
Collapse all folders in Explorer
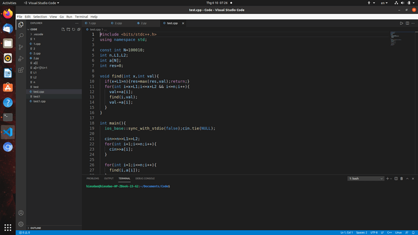pos(79,29)
